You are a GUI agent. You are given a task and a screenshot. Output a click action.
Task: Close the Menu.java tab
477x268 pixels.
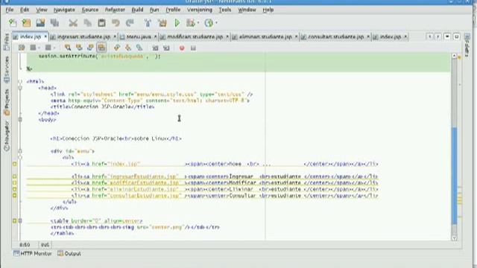155,36
